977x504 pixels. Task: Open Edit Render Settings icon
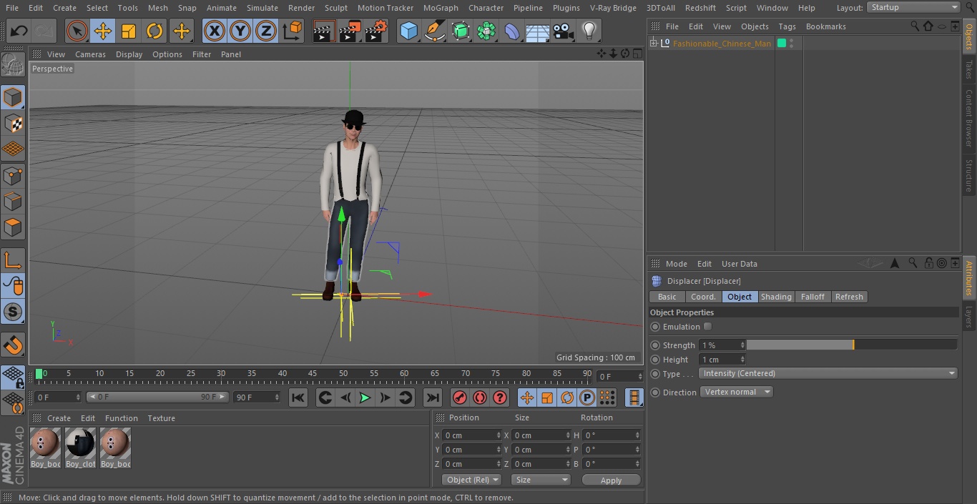pos(376,31)
